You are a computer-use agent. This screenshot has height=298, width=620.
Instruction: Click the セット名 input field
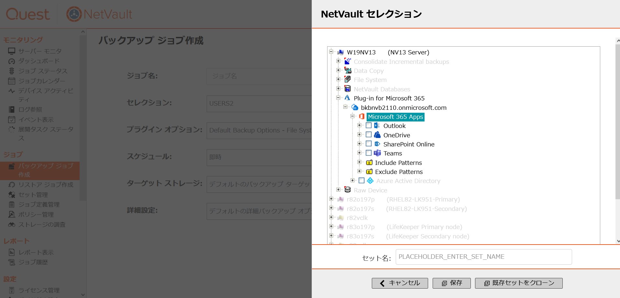[x=483, y=257]
